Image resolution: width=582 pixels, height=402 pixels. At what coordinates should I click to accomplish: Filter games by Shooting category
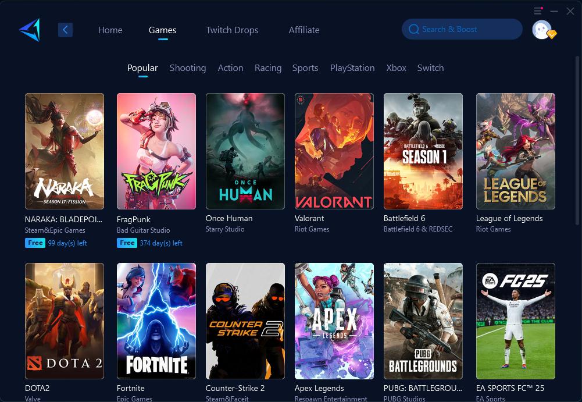pyautogui.click(x=187, y=68)
